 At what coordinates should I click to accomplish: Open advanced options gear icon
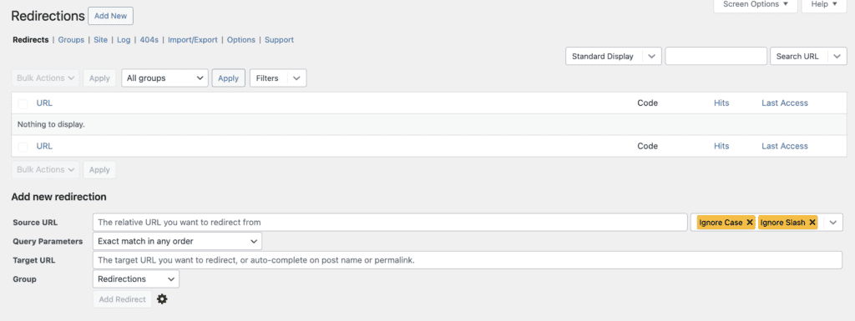[x=162, y=298]
